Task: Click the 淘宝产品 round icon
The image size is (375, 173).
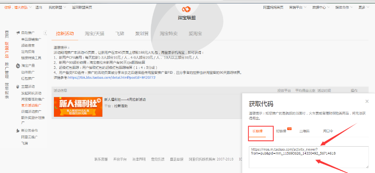Action: click(x=18, y=66)
